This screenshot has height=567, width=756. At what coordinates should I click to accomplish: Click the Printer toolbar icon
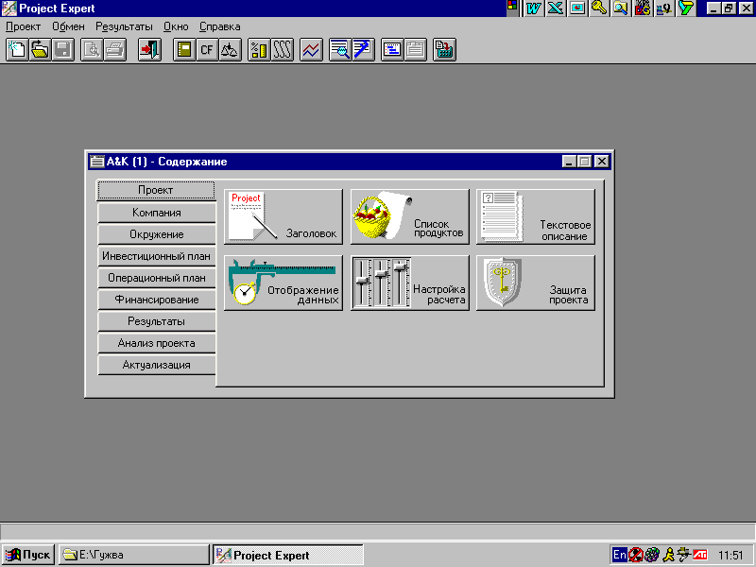pos(114,50)
